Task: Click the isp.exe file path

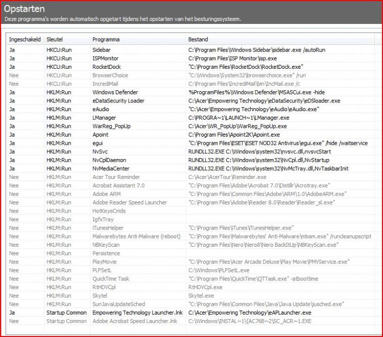Action: pos(232,59)
